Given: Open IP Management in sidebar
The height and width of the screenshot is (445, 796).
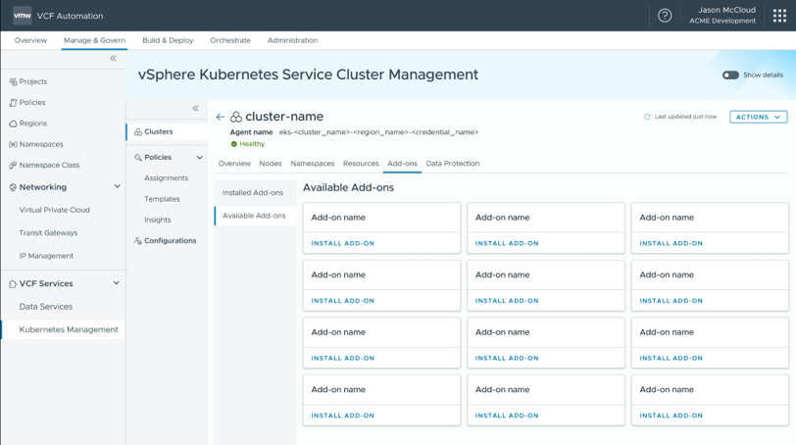Looking at the screenshot, I should click(46, 256).
